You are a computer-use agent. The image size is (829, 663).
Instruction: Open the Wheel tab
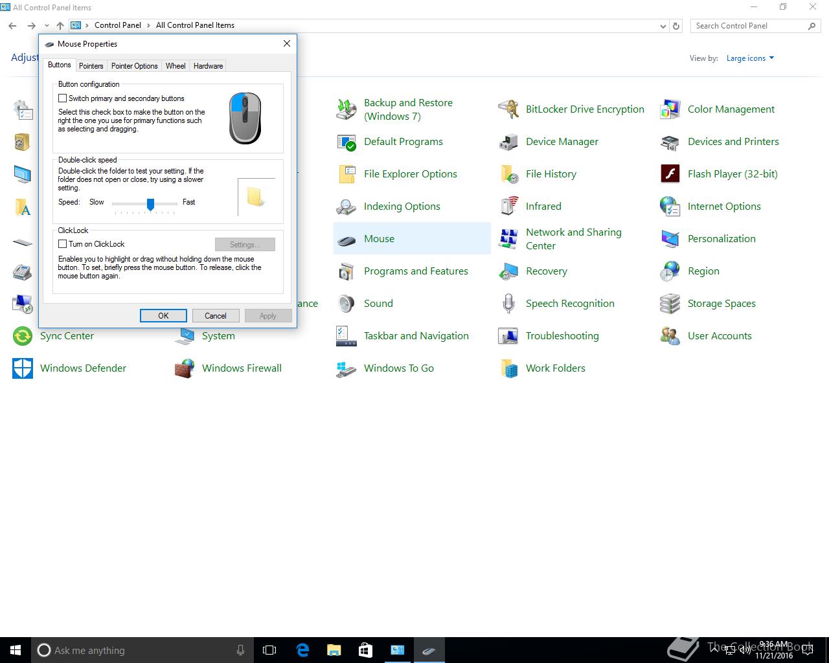(176, 66)
